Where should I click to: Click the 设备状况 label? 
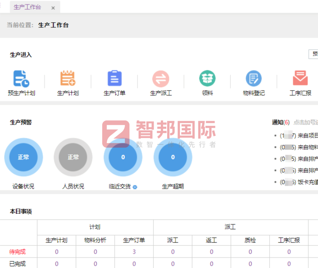(23, 186)
